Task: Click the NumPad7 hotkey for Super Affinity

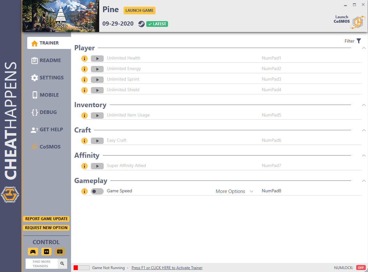Action: [271, 166]
